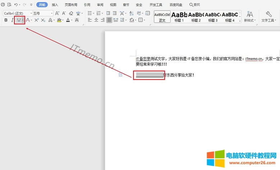Switch to the 插入 tab
Image resolution: width=280 pixels, height=170 pixels.
point(55,5)
